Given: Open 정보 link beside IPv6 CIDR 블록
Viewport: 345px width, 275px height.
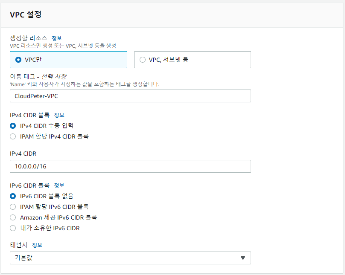Looking at the screenshot, I should [59, 185].
